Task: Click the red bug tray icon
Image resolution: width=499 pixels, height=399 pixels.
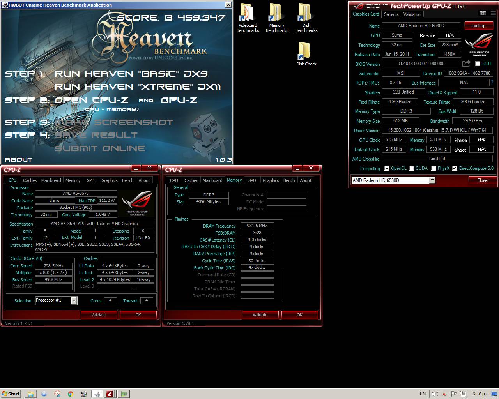Action: click(444, 394)
